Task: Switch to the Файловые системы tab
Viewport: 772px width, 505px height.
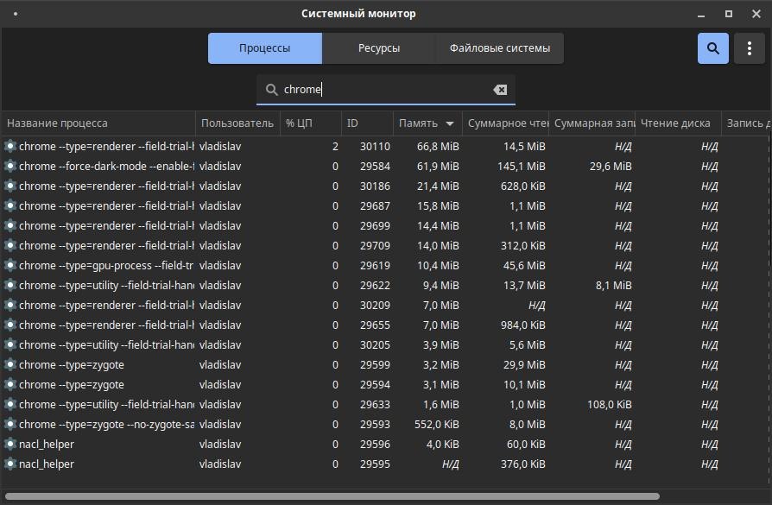Action: click(x=500, y=48)
